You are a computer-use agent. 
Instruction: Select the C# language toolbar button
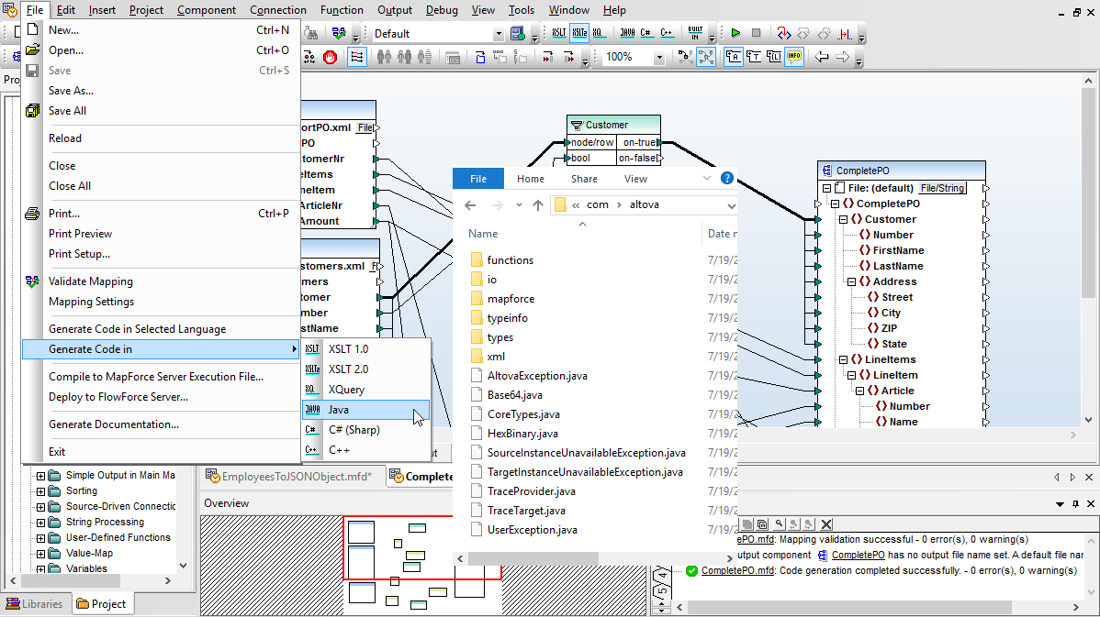pyautogui.click(x=646, y=33)
